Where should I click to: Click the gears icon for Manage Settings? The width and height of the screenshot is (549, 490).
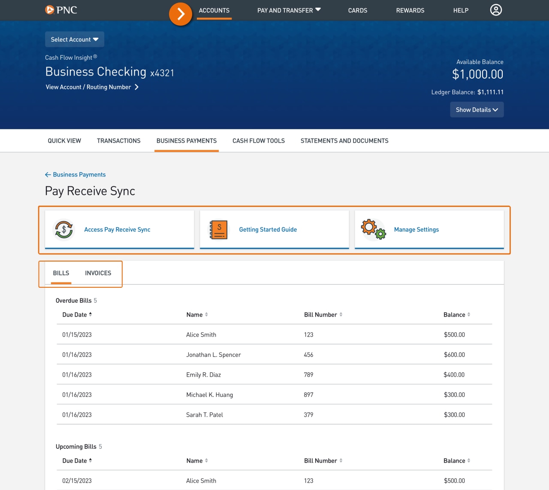(373, 229)
